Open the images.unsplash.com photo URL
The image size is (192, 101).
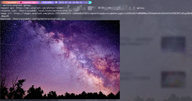103,13
